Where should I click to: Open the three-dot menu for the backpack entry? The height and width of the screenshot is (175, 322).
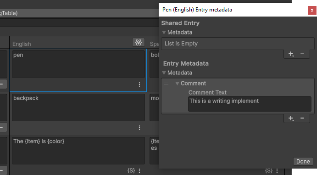tap(139, 128)
